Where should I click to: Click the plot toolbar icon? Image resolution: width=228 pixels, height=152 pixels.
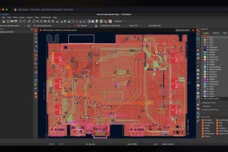tap(16, 21)
